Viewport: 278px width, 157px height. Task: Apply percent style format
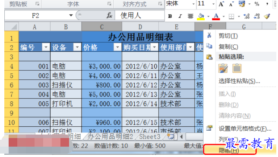[257, 4]
